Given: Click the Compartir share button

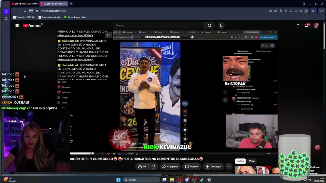Looking at the screenshot, I should click(170, 166).
